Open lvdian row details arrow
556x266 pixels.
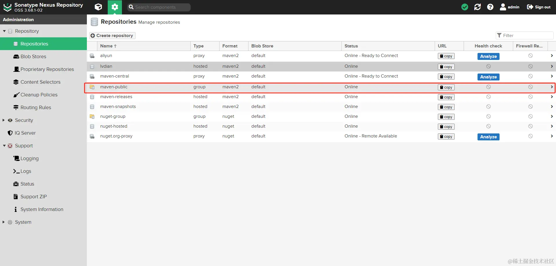(x=552, y=66)
